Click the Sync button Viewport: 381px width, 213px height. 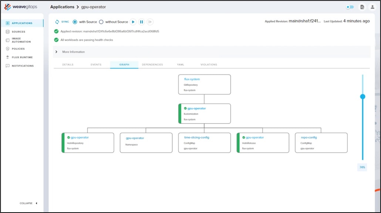point(62,22)
